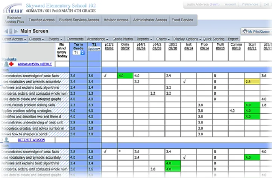Expand the Classes menu
The image size is (272, 178).
point(36,39)
